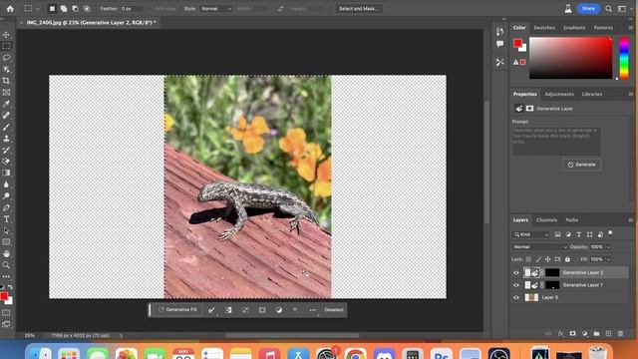Select the History Brush tool
638x359 pixels.
coord(6,150)
